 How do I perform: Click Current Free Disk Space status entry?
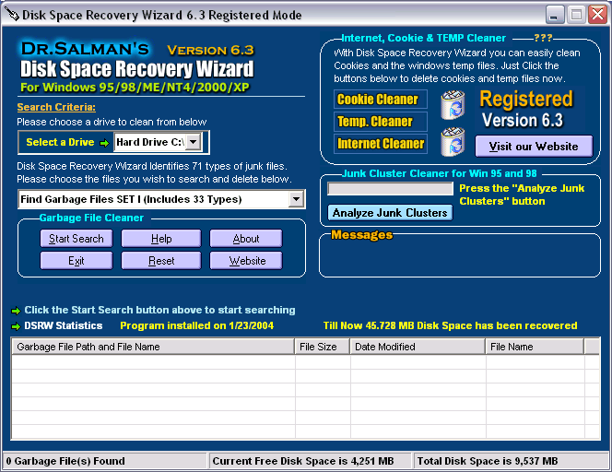311,461
